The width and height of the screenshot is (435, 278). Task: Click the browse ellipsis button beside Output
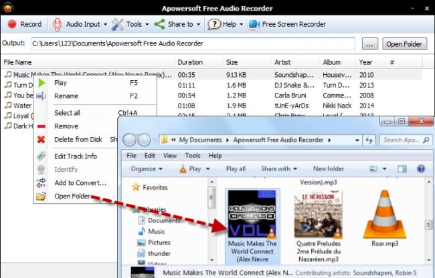tap(370, 44)
